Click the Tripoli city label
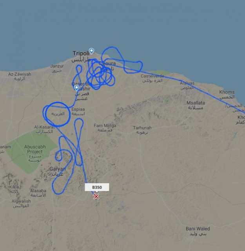Image resolution: width=245 pixels, height=251 pixels. coord(81,53)
